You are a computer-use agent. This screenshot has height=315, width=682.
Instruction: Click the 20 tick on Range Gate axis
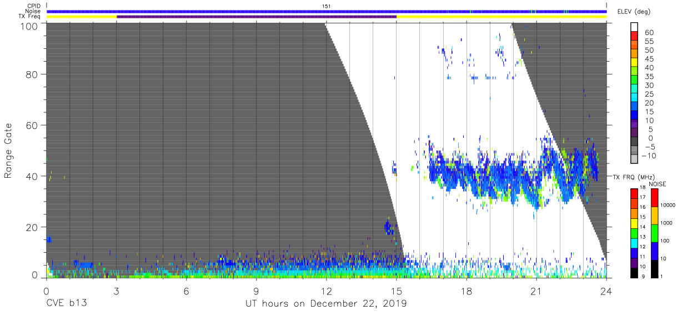coord(33,227)
